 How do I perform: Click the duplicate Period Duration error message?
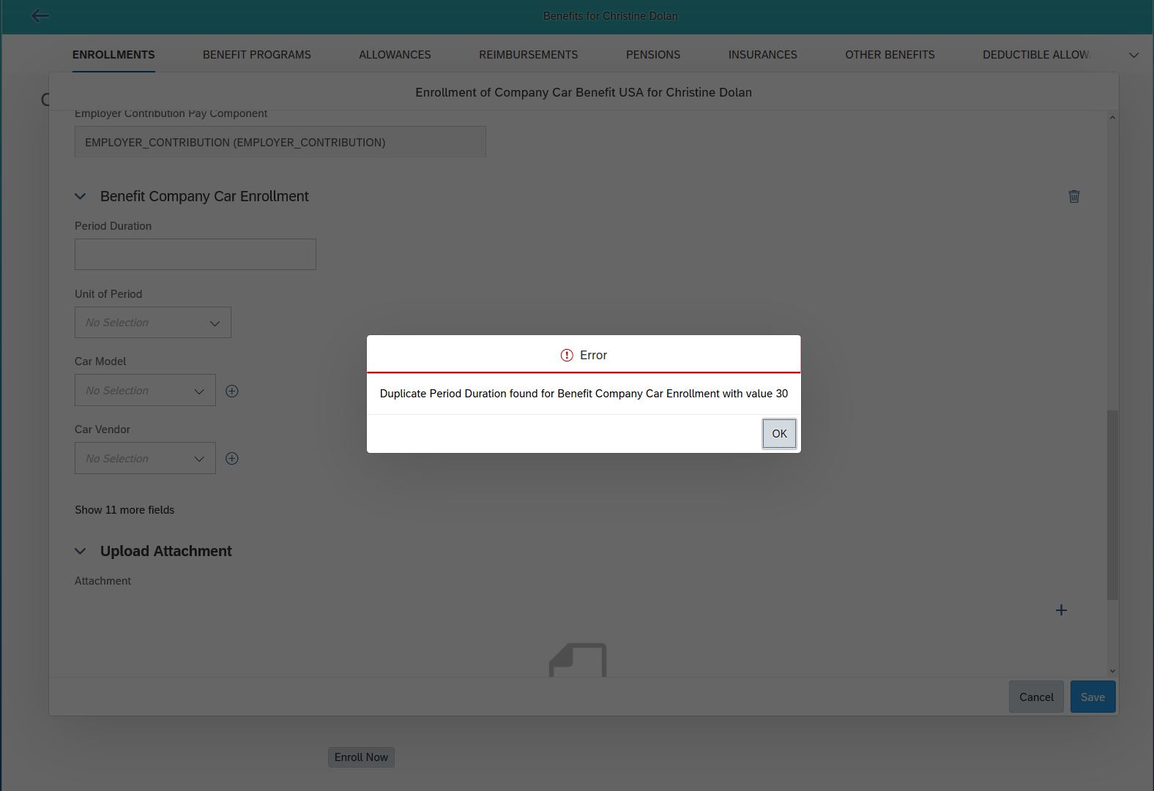pyautogui.click(x=584, y=394)
